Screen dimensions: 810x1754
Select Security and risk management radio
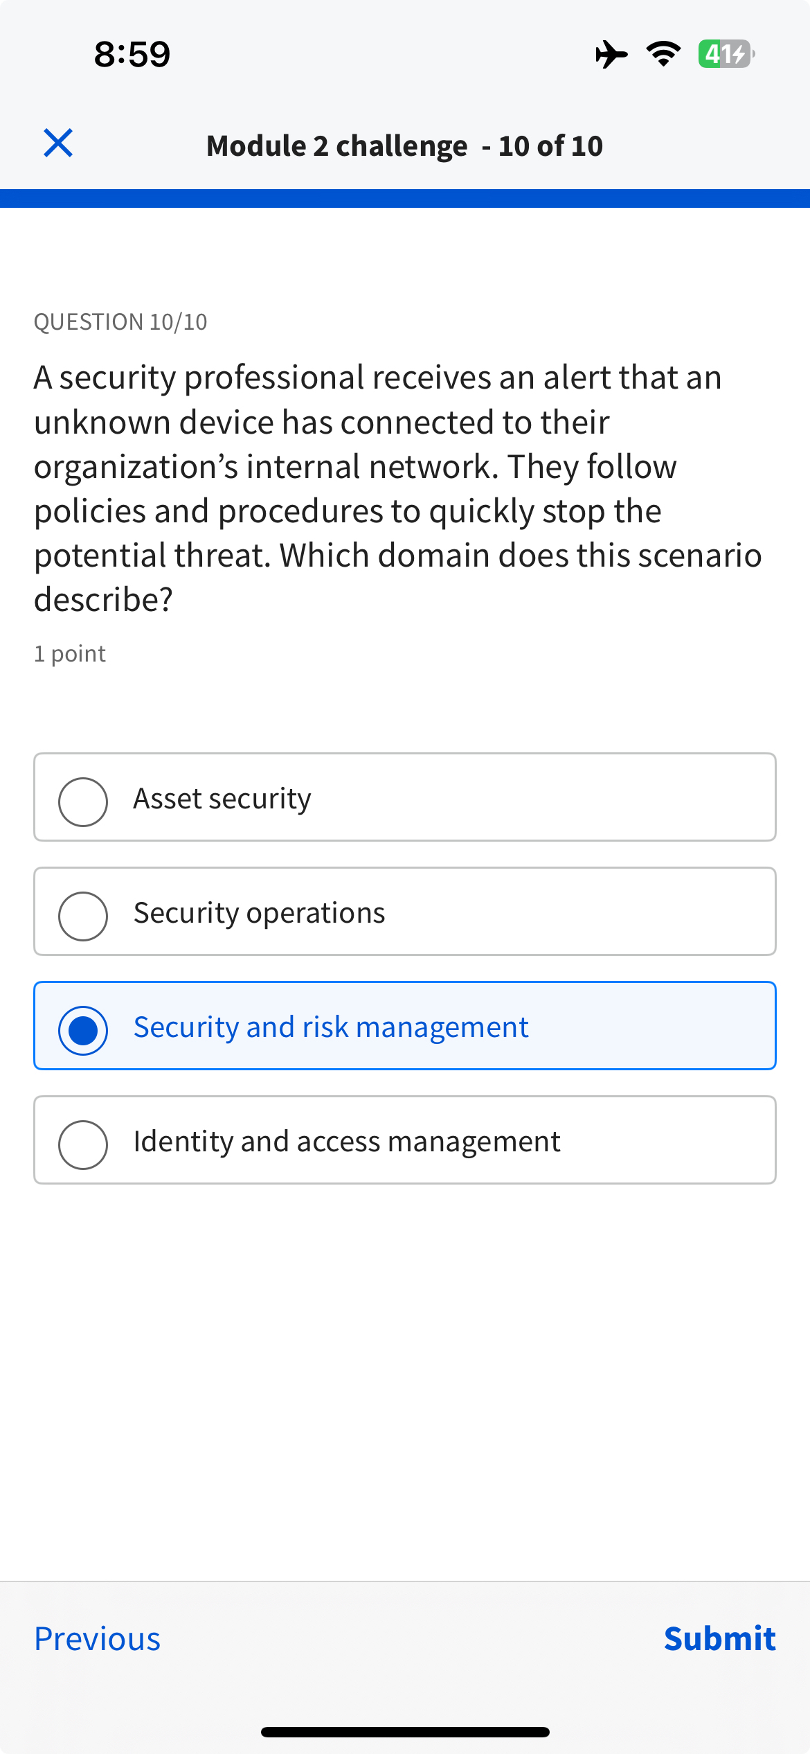[83, 1030]
